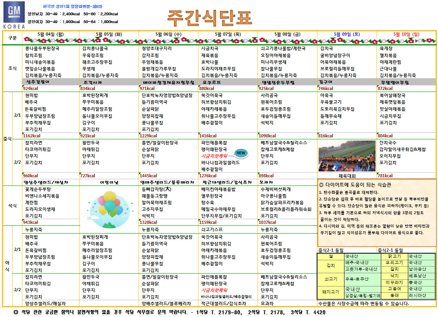The image size is (438, 317).
Task: Click red 시금치핫케익 in Thursday lunch
Action: coord(214,156)
